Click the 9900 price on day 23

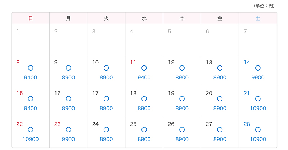click(x=68, y=140)
